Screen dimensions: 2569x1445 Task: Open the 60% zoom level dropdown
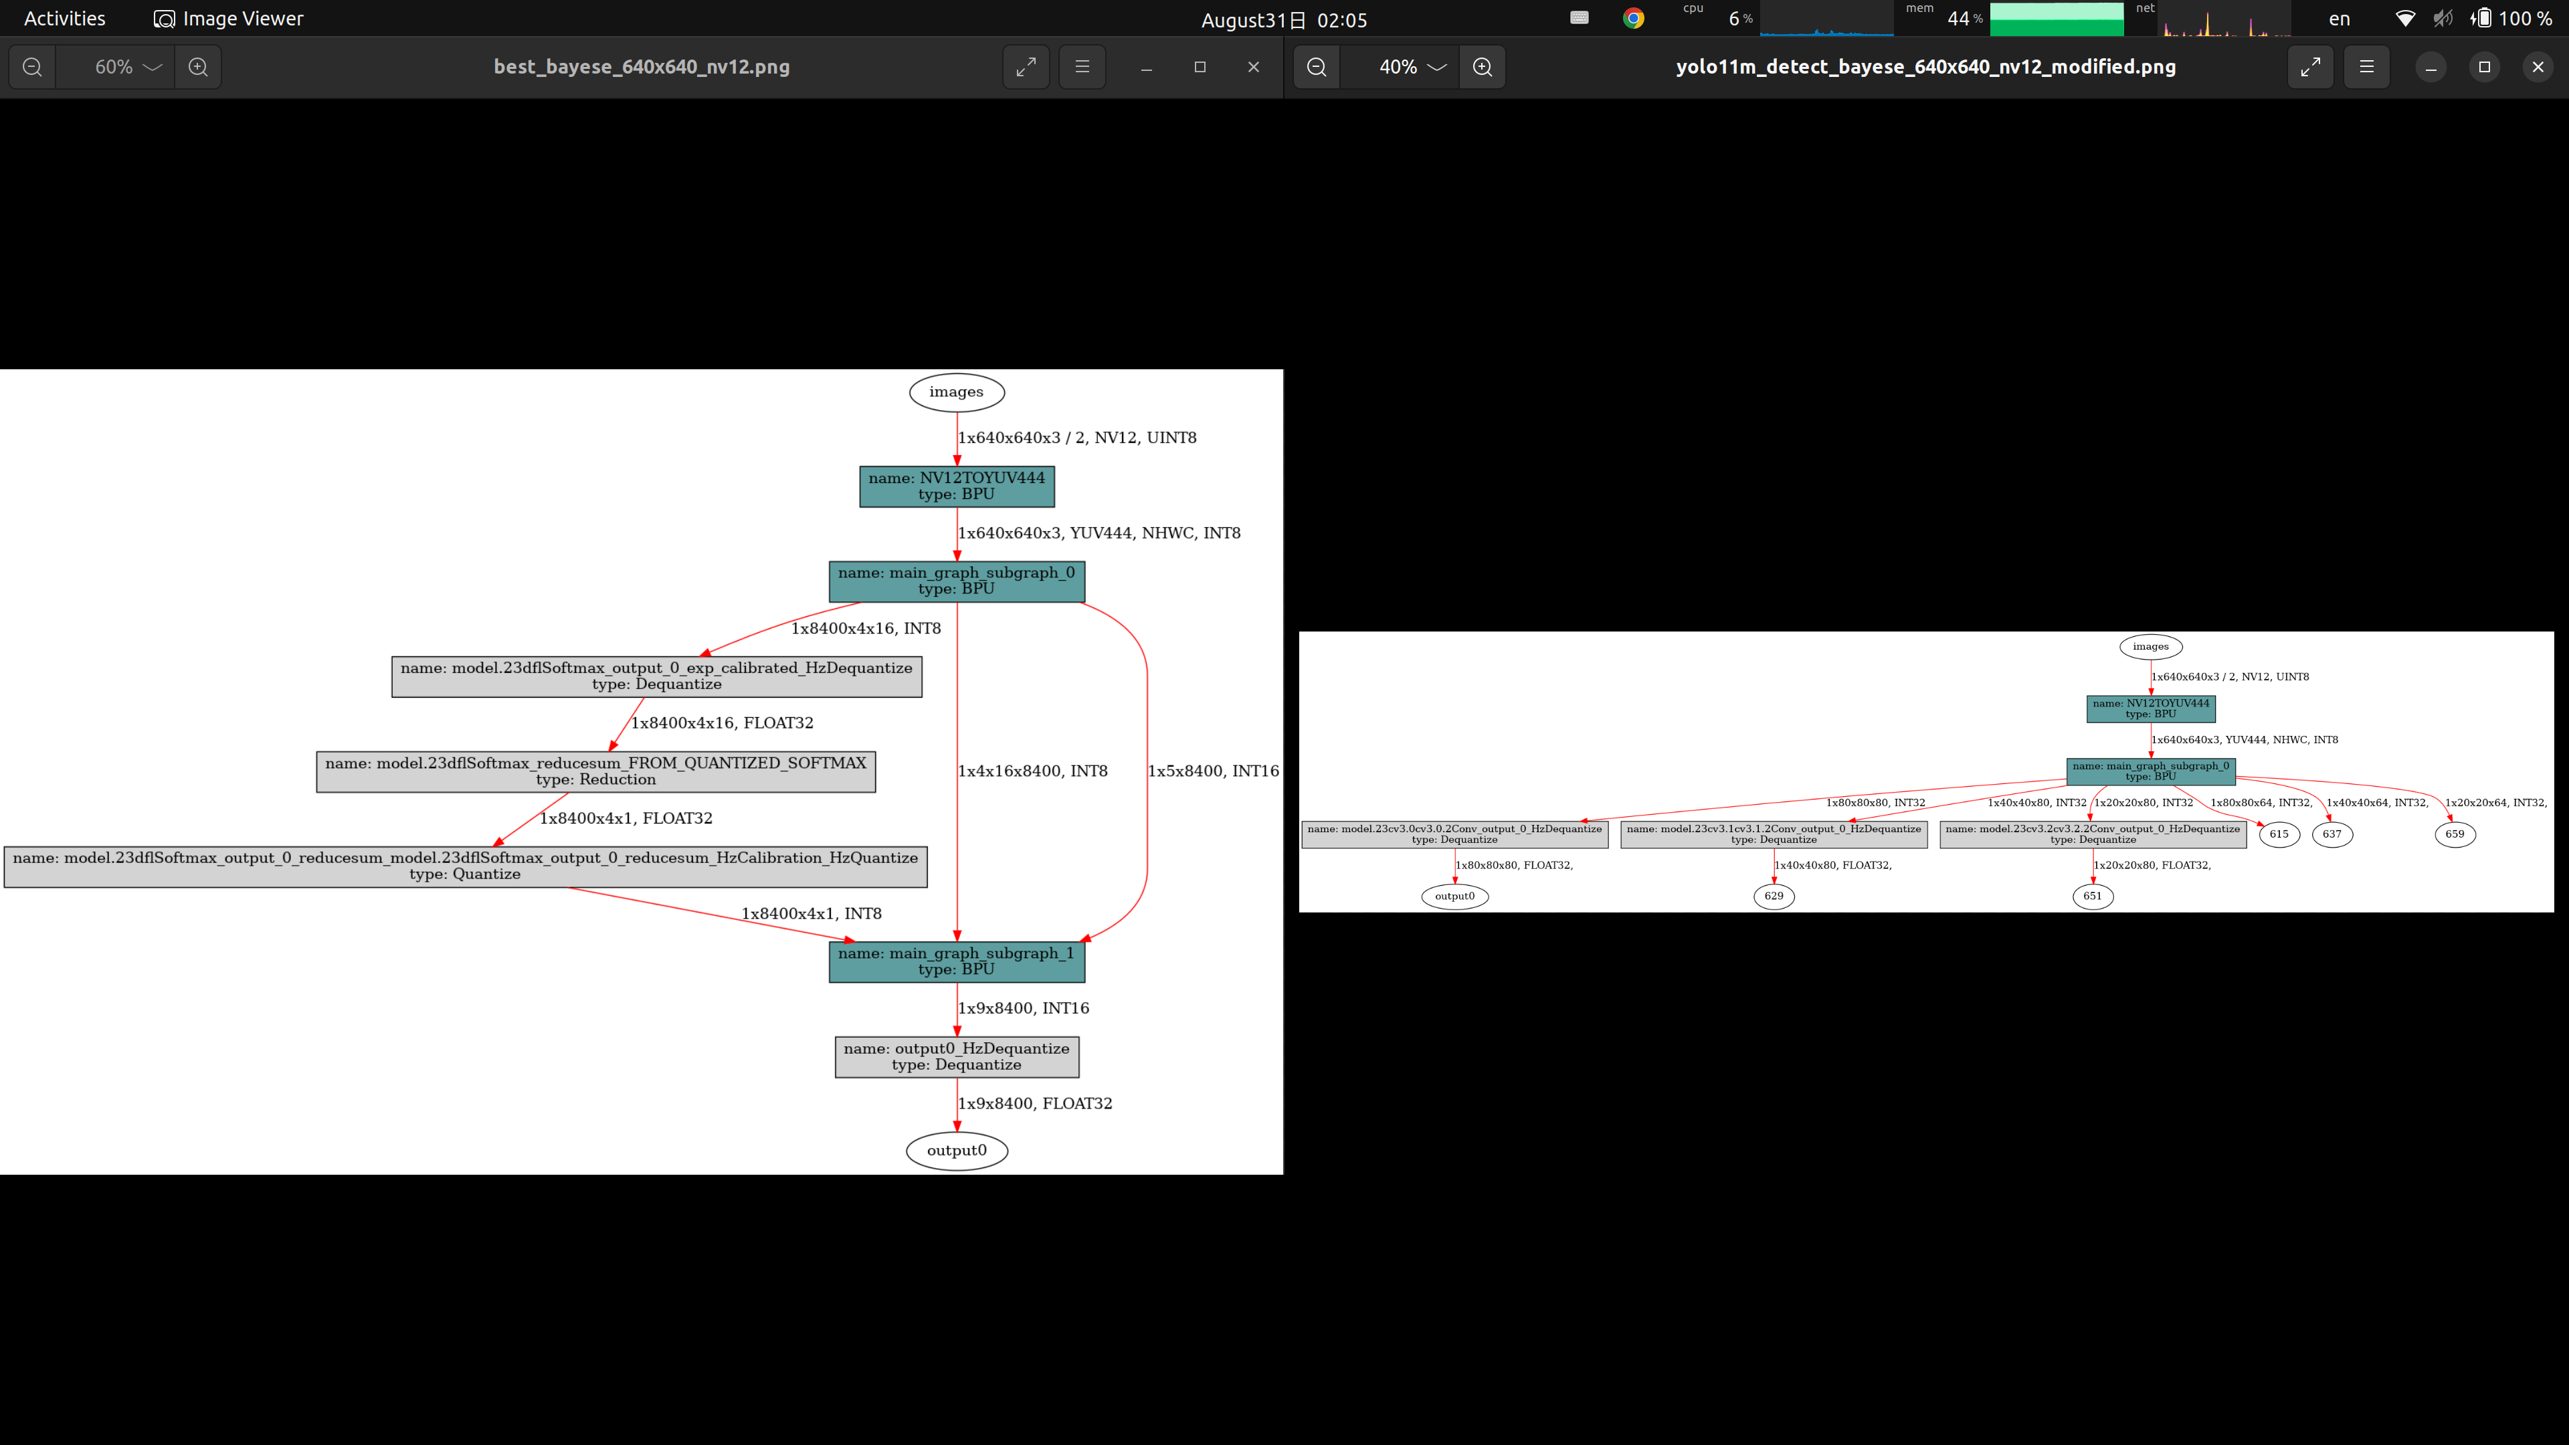point(126,67)
